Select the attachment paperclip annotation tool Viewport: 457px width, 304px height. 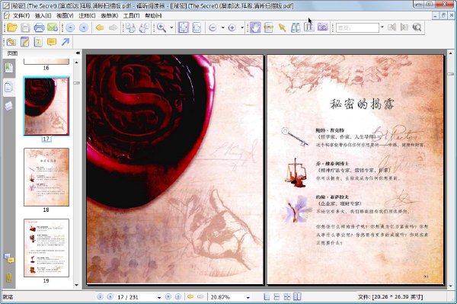pyautogui.click(x=11, y=42)
